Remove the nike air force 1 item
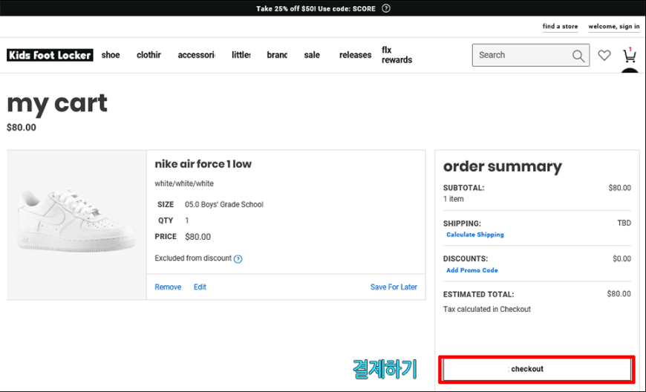Viewport: 646px width, 392px height. pyautogui.click(x=168, y=287)
